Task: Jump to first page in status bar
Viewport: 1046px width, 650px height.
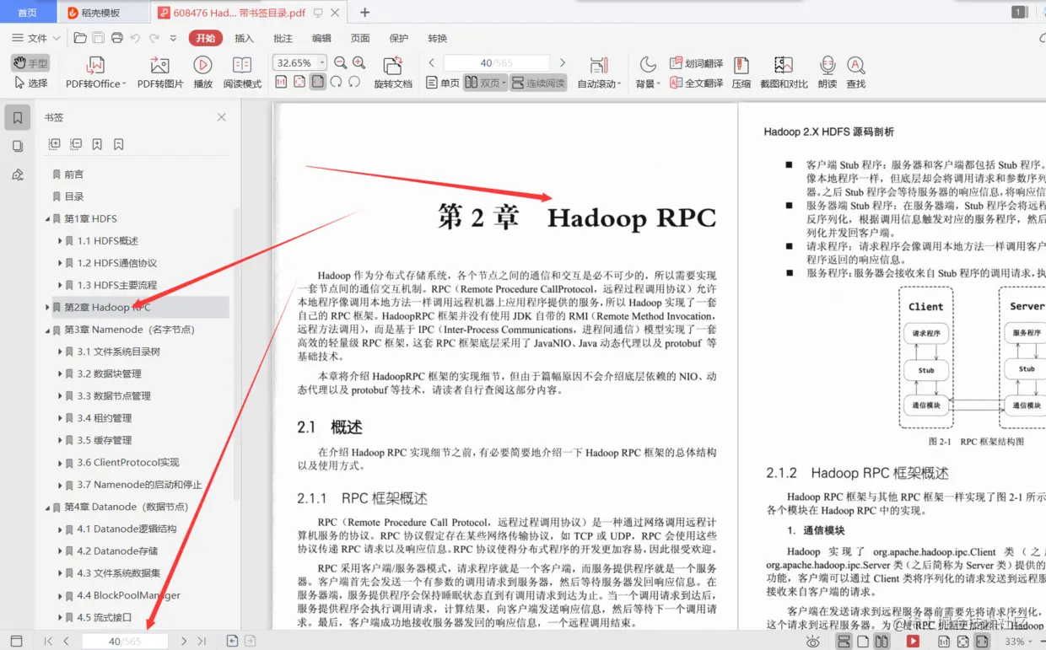Action: point(48,642)
